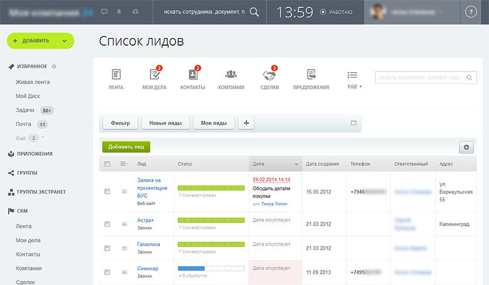The height and width of the screenshot is (285, 489).
Task: Click the magnifier icon in top search
Action: (254, 12)
